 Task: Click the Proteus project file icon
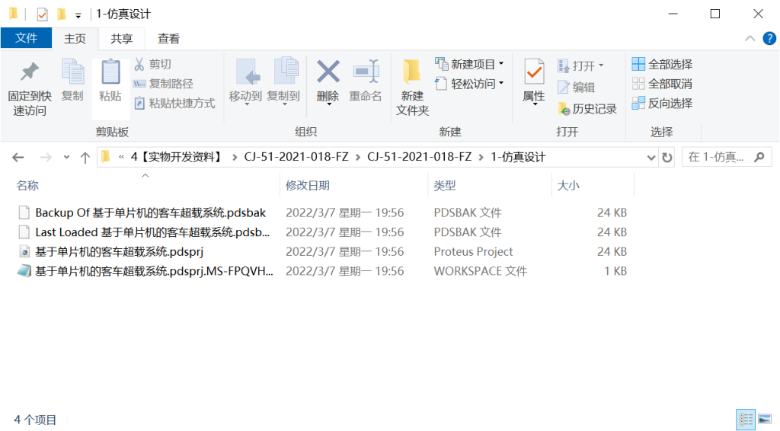coord(24,251)
